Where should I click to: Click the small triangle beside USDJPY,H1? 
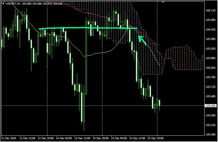pyautogui.click(x=3, y=4)
